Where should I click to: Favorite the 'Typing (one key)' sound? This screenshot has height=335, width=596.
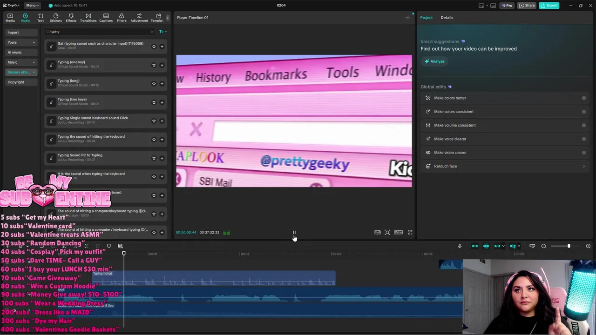(154, 65)
